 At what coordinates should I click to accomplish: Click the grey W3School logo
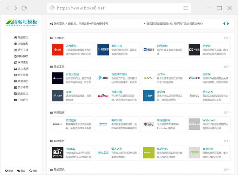[194, 124]
